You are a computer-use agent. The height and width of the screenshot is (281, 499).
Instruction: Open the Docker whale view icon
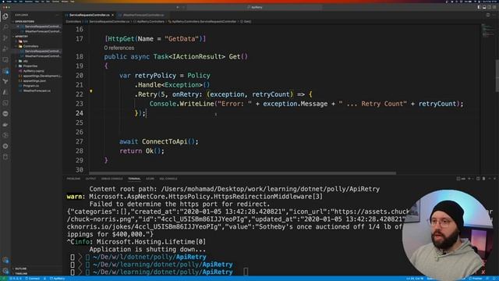pyautogui.click(x=5, y=125)
